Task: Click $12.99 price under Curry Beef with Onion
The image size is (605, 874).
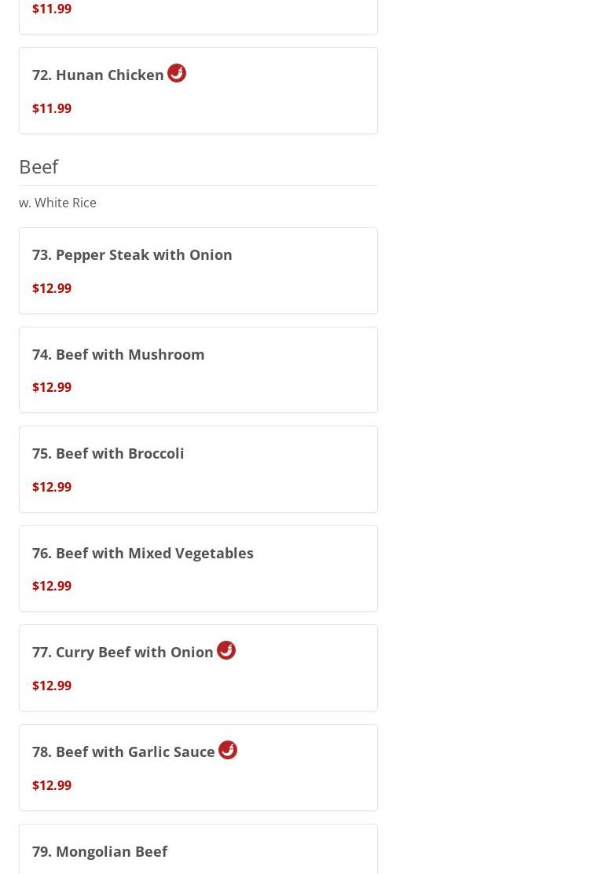Action: point(52,686)
